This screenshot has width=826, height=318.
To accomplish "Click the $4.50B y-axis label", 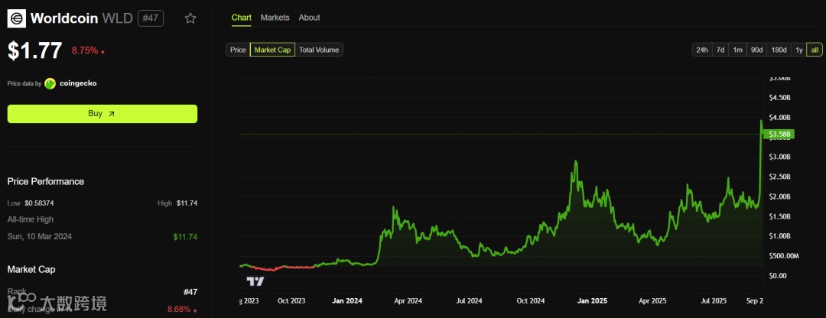I will [x=779, y=97].
